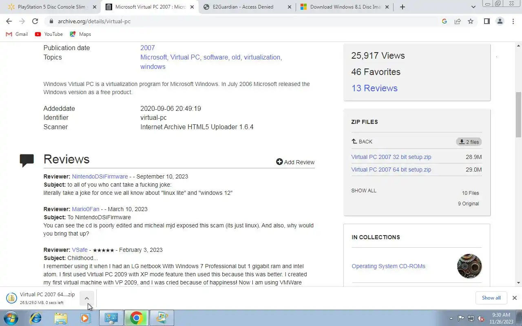522x326 pixels.
Task: Click Show all downloads
Action: pos(491,298)
